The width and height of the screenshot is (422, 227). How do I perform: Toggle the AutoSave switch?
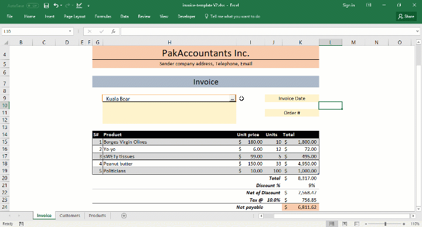pyautogui.click(x=33, y=5)
